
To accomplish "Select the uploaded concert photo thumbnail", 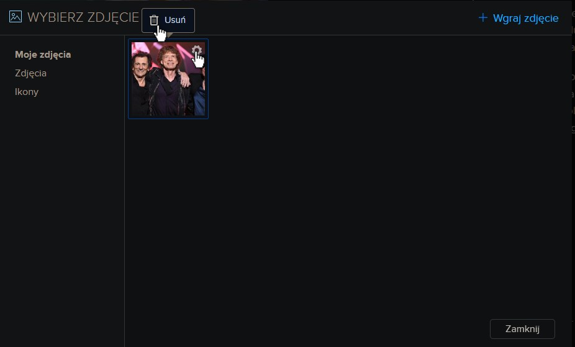I will point(168,79).
